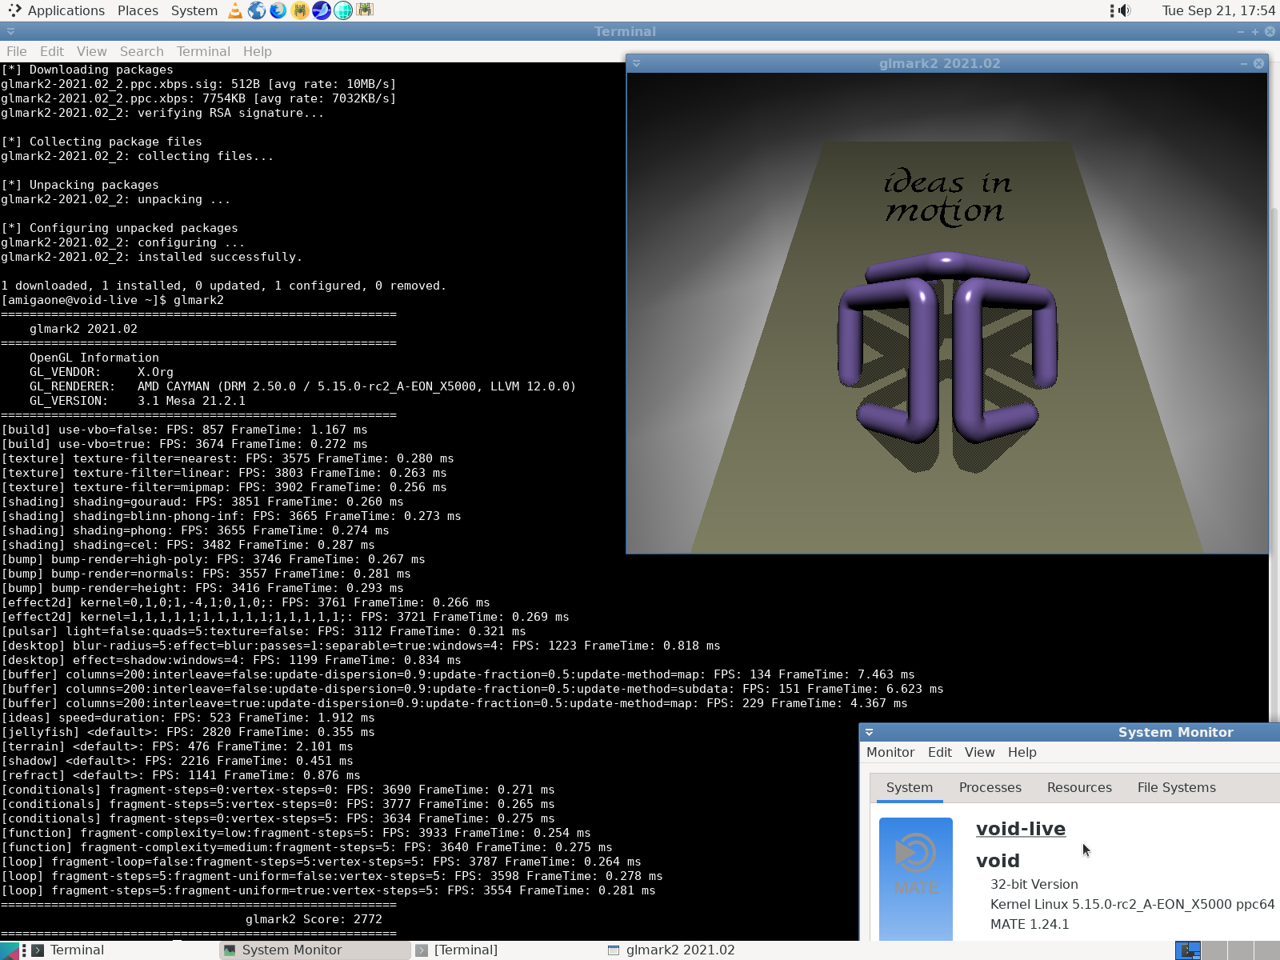Viewport: 1280px width, 960px height.
Task: Open the Terminal menu in the menu bar
Action: tap(203, 51)
